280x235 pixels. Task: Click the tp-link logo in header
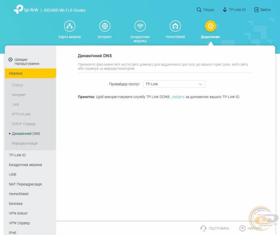point(26,10)
